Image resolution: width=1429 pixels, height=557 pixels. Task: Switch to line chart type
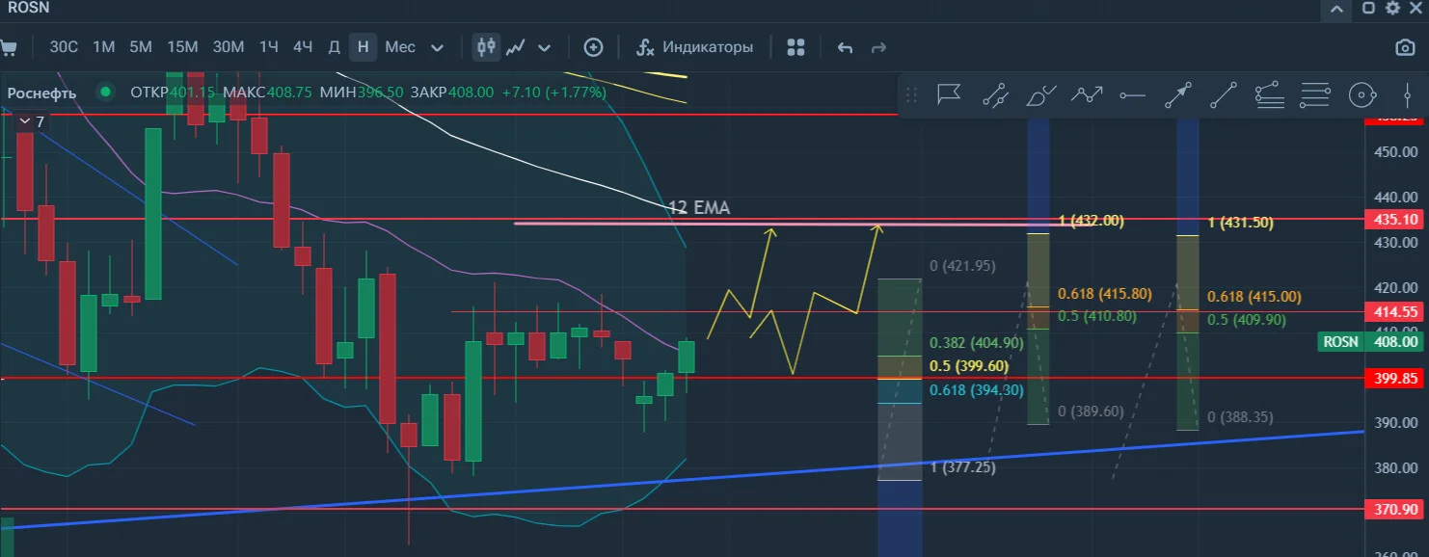(x=516, y=47)
